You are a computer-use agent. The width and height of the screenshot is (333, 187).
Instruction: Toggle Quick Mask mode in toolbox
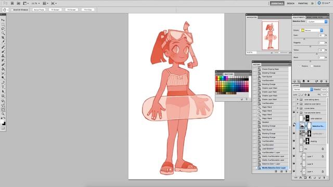click(x=3, y=128)
